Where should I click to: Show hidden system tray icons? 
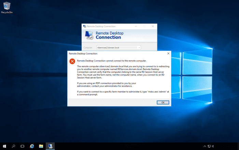pos(205,146)
